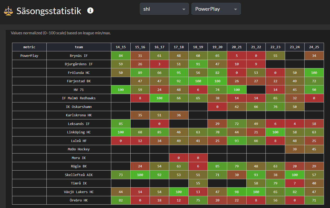Click the 24_25 season column header
The width and height of the screenshot is (330, 208).
point(314,47)
